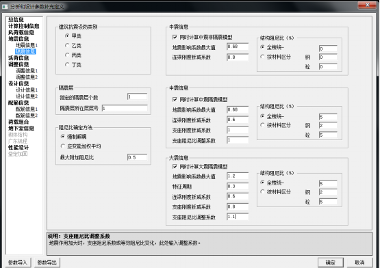Image resolution: width=380 pixels, height=268 pixels.
Task: Open 计算控制信息 in the left tree
Action: (x=24, y=26)
